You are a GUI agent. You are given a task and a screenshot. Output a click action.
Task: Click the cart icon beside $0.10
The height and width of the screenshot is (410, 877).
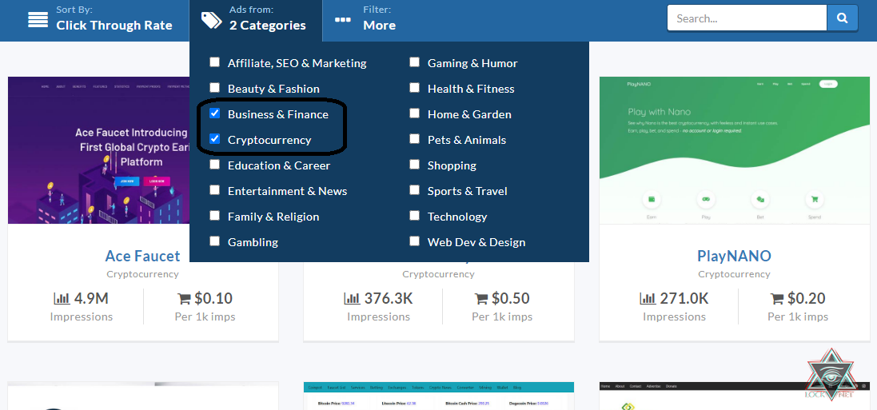click(184, 298)
